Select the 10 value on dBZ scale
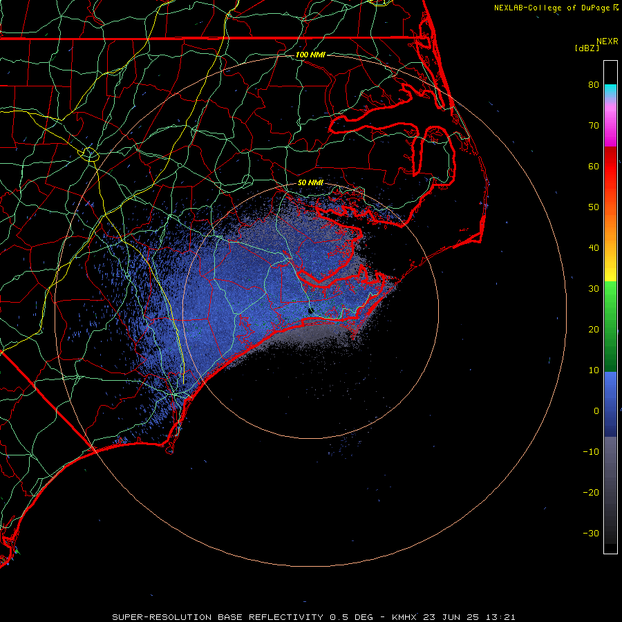622x622 pixels. pos(594,370)
